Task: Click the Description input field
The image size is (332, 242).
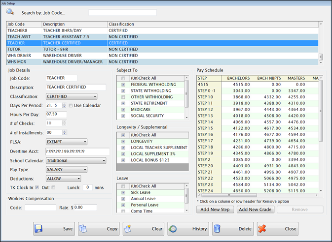Action: (x=76, y=87)
